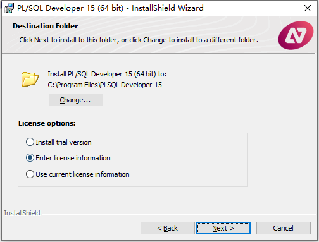Screen dimensions: 319x242
Task: Click the "Use current license information" label text
Action: click(82, 174)
